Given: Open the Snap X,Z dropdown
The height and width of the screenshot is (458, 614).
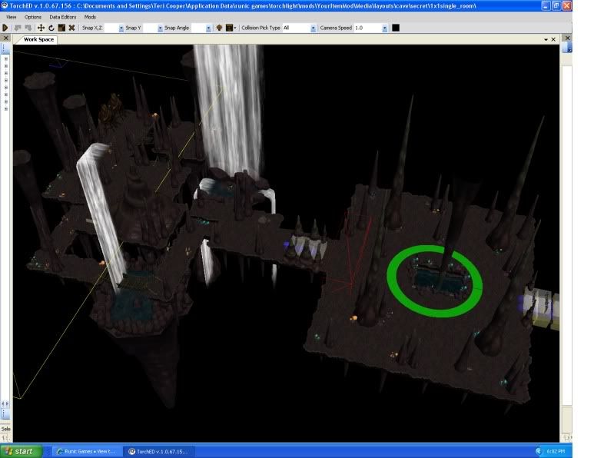Looking at the screenshot, I should pos(121,28).
